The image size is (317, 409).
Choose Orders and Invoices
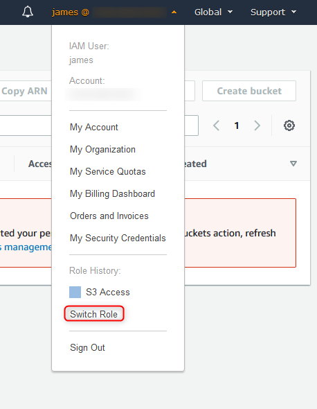tap(109, 216)
